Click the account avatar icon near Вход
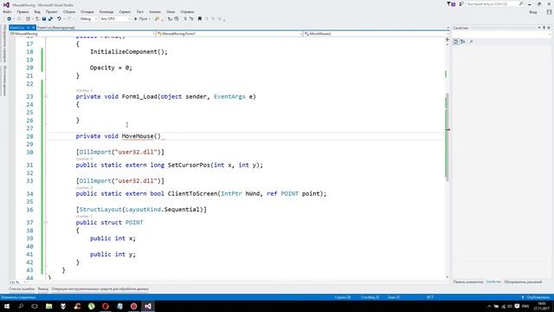Image resolution: width=554 pixels, height=312 pixels. coord(549,11)
